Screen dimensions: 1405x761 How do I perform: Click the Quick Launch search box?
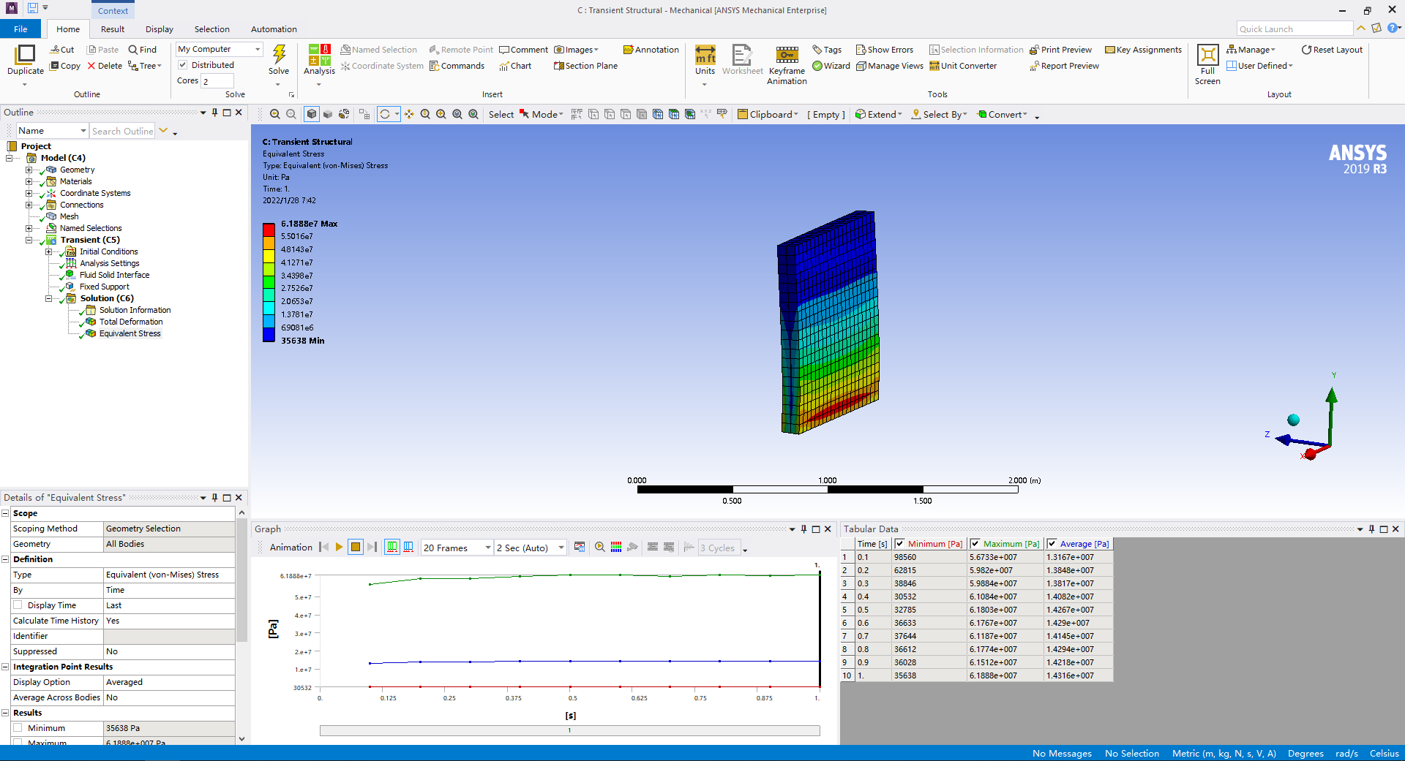pos(1295,29)
